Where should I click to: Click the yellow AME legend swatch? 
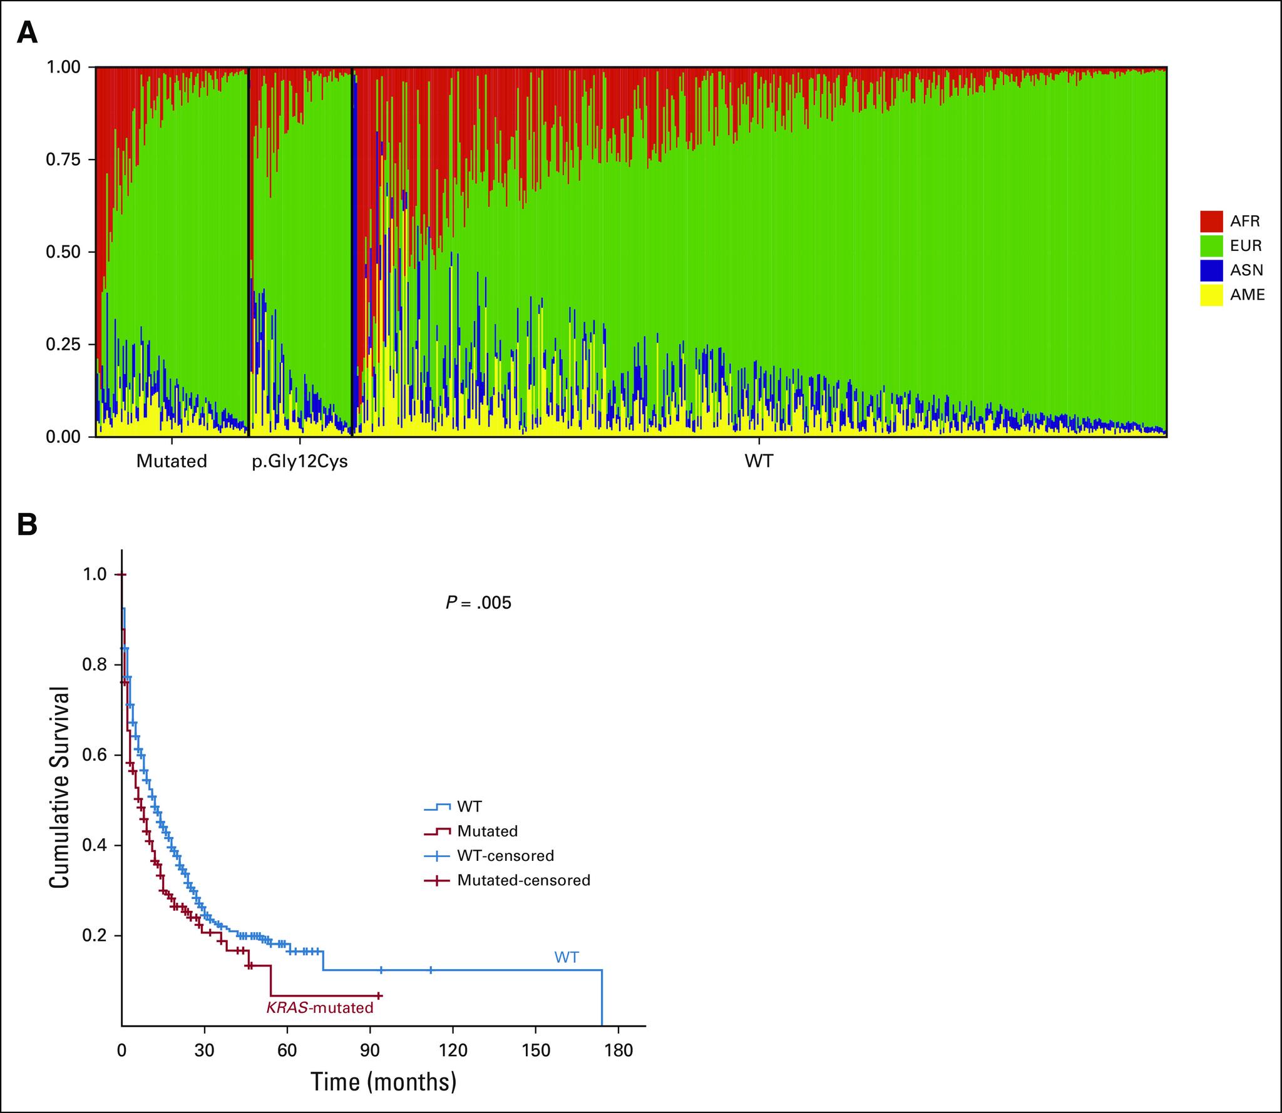pos(1211,295)
